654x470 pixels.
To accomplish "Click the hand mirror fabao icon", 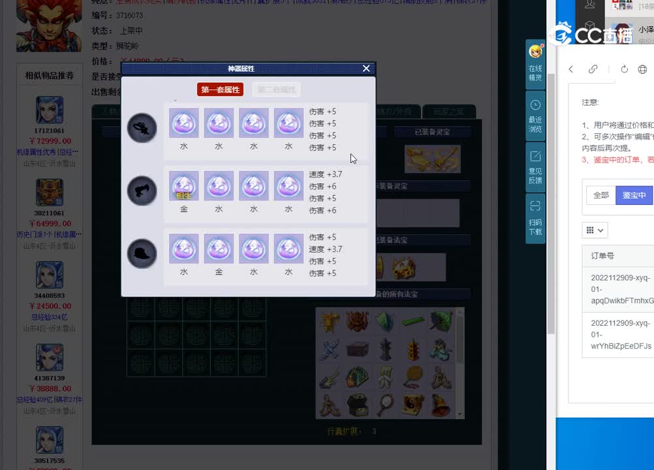I will [385, 405].
